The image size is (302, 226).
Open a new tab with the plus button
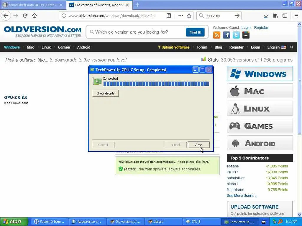point(137,5)
